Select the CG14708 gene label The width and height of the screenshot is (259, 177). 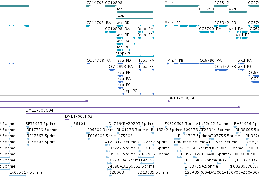[x=95, y=3]
